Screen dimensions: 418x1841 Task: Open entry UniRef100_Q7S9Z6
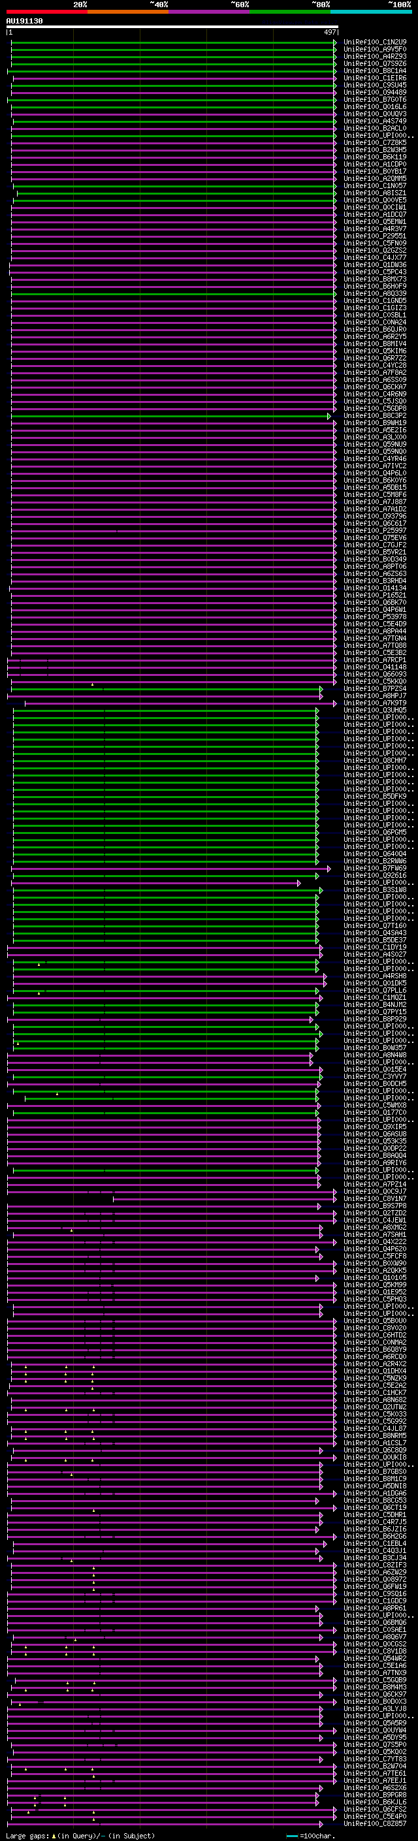point(375,63)
